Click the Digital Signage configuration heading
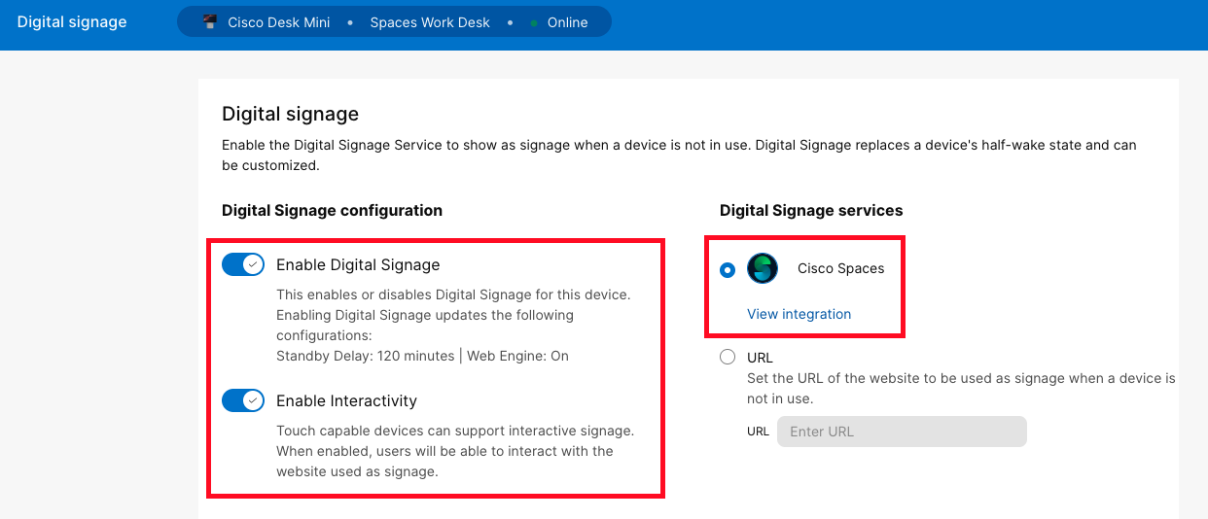The image size is (1208, 519). tap(332, 210)
